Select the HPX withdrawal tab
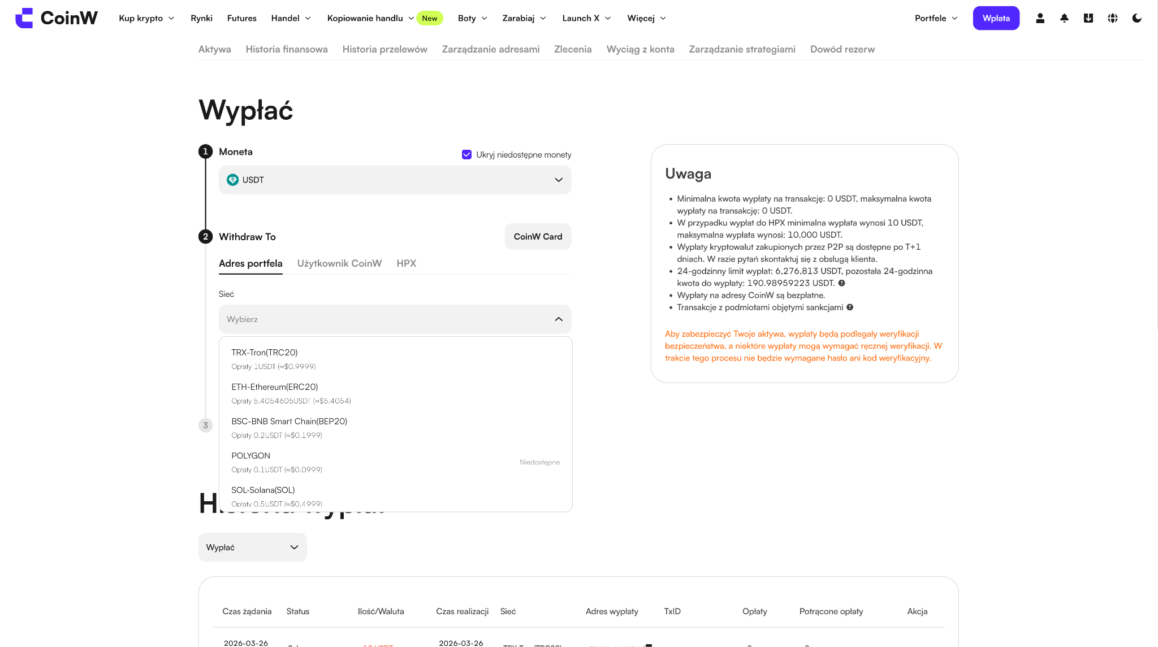Screen dimensions: 1158x647 click(406, 263)
